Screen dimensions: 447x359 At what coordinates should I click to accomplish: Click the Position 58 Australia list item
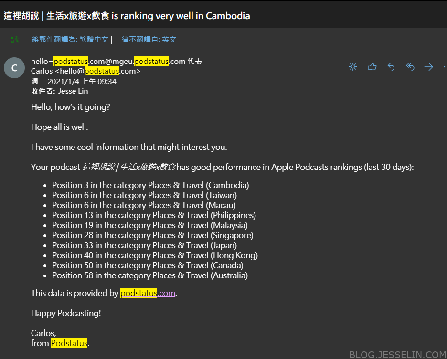click(150, 275)
